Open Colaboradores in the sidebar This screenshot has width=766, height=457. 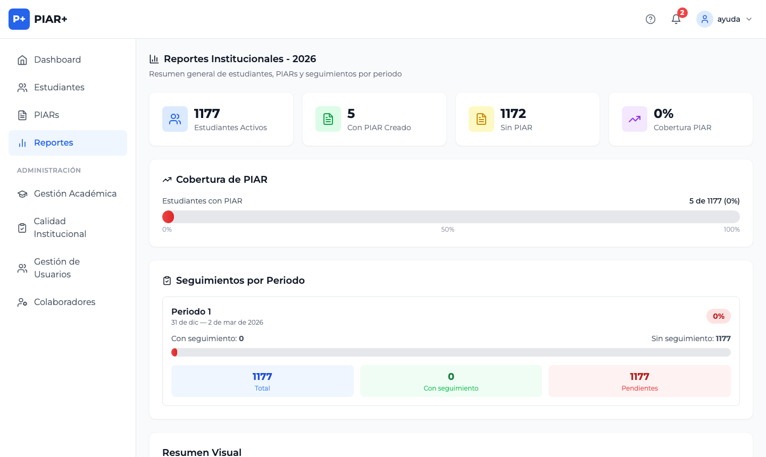(64, 302)
